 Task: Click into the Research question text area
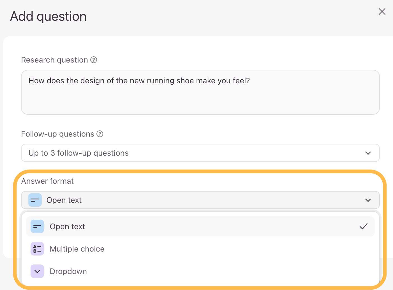200,92
